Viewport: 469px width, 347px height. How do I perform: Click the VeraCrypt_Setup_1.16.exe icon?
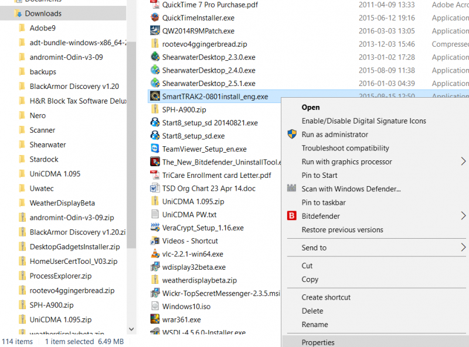click(x=155, y=228)
